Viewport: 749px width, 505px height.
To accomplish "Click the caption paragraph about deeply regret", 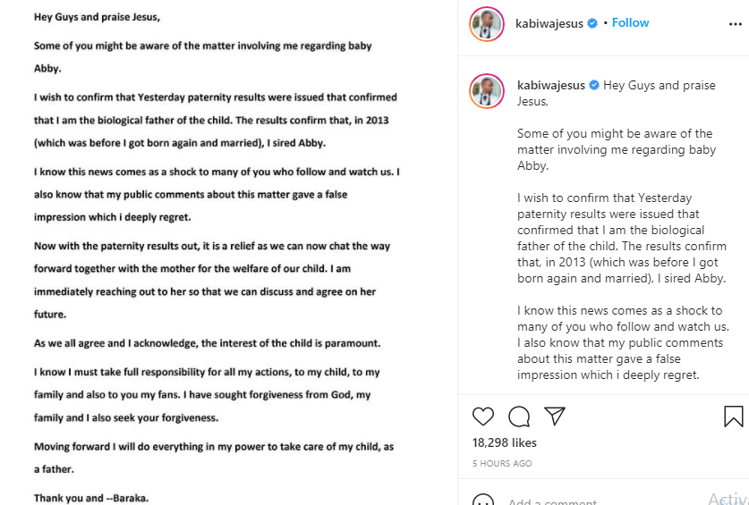I will [621, 342].
